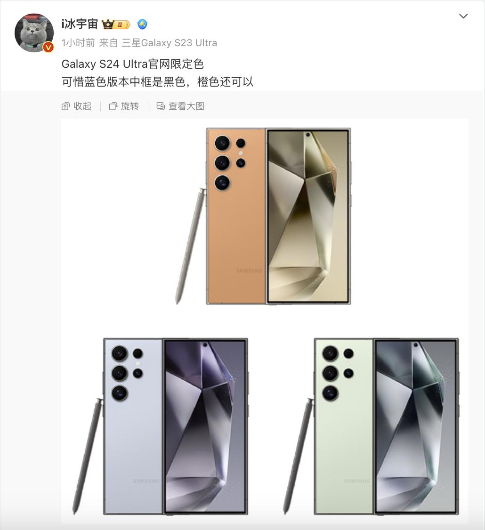The image size is (485, 530).
Task: Click the 收起 collapse icon
Action: [65, 106]
